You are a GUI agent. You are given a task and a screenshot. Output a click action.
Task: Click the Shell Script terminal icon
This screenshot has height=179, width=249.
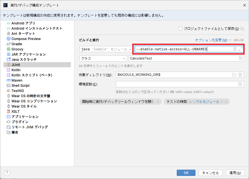click(x=9, y=85)
